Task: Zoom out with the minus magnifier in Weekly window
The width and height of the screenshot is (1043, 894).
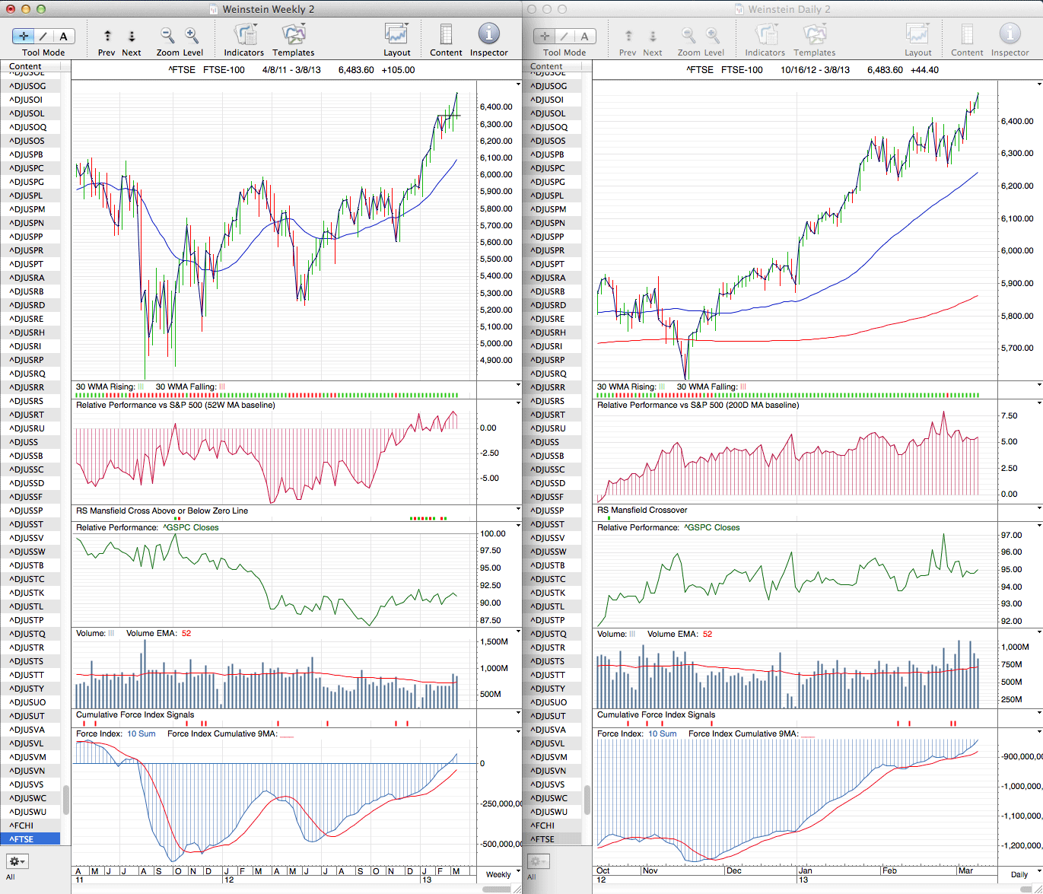Action: (167, 36)
